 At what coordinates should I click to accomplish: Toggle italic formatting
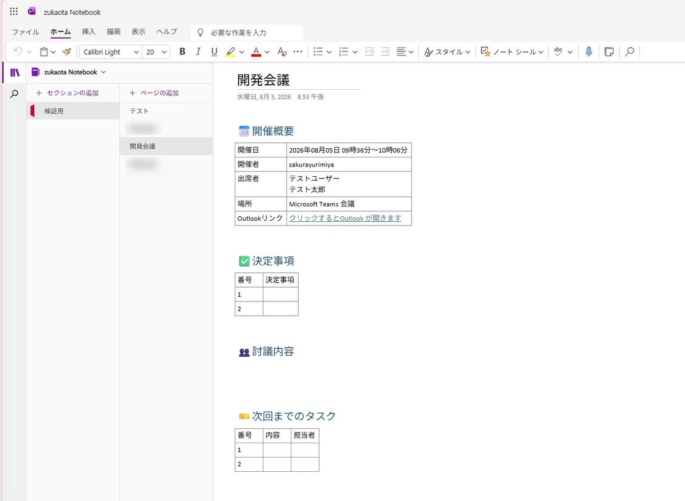tap(198, 51)
